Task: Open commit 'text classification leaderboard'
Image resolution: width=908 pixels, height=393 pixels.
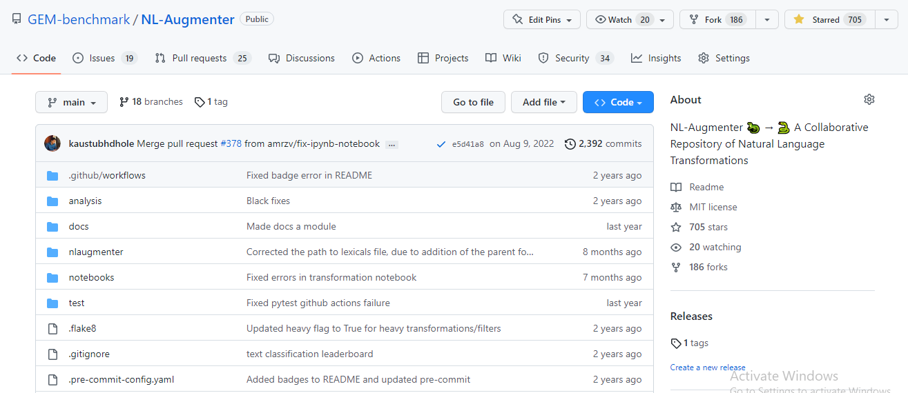Action: tap(310, 354)
